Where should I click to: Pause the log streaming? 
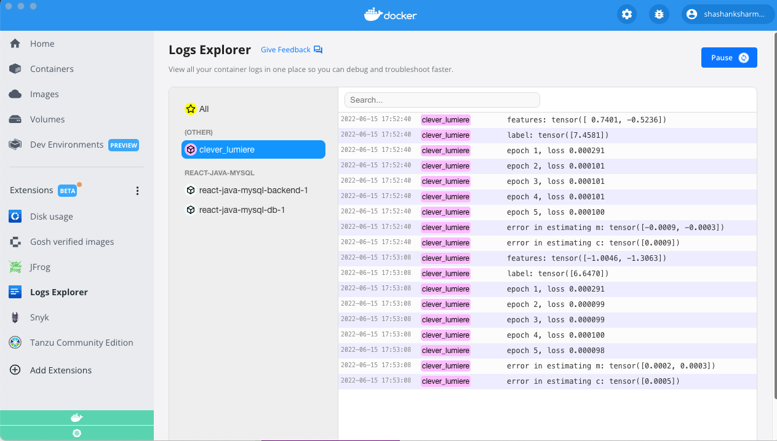coord(729,57)
